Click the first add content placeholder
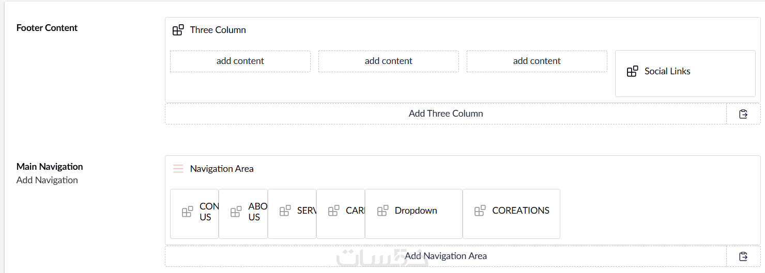765x273 pixels. 240,61
